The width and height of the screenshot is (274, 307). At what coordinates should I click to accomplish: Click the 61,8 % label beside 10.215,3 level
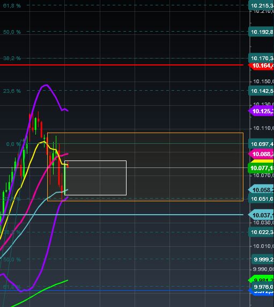pyautogui.click(x=12, y=6)
